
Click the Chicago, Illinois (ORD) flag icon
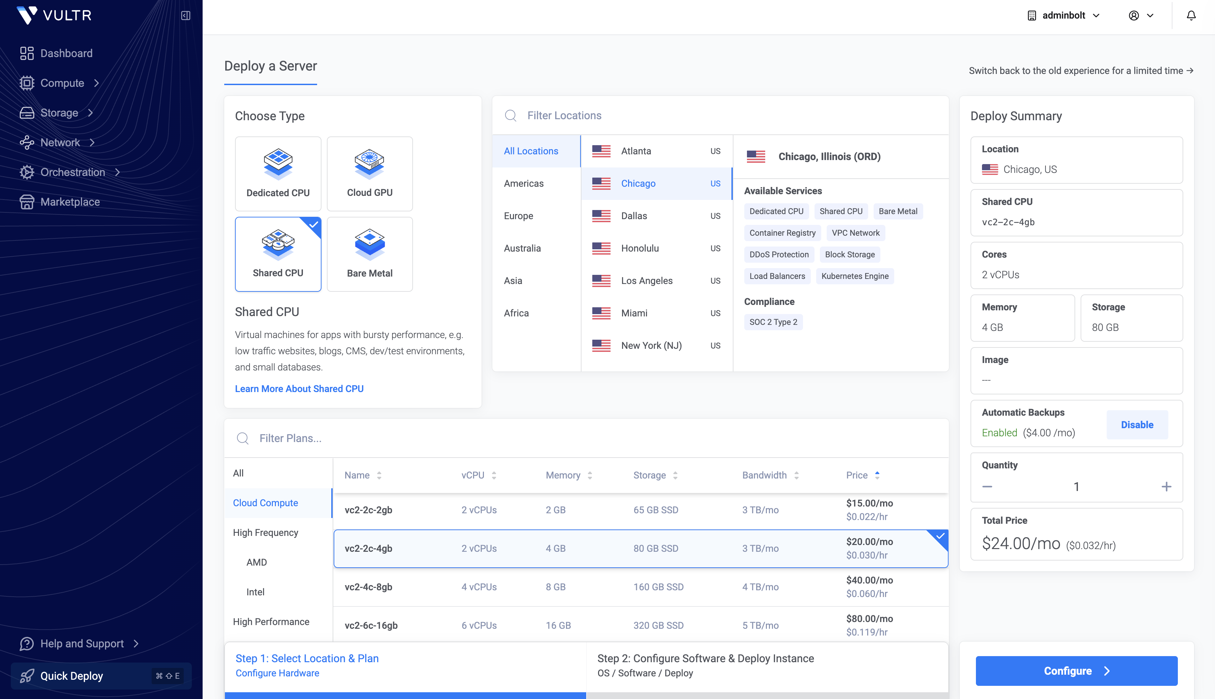pyautogui.click(x=756, y=156)
